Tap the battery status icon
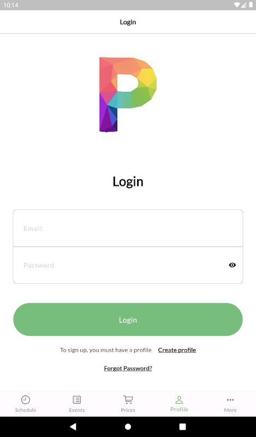This screenshot has width=256, height=437. (x=251, y=5)
